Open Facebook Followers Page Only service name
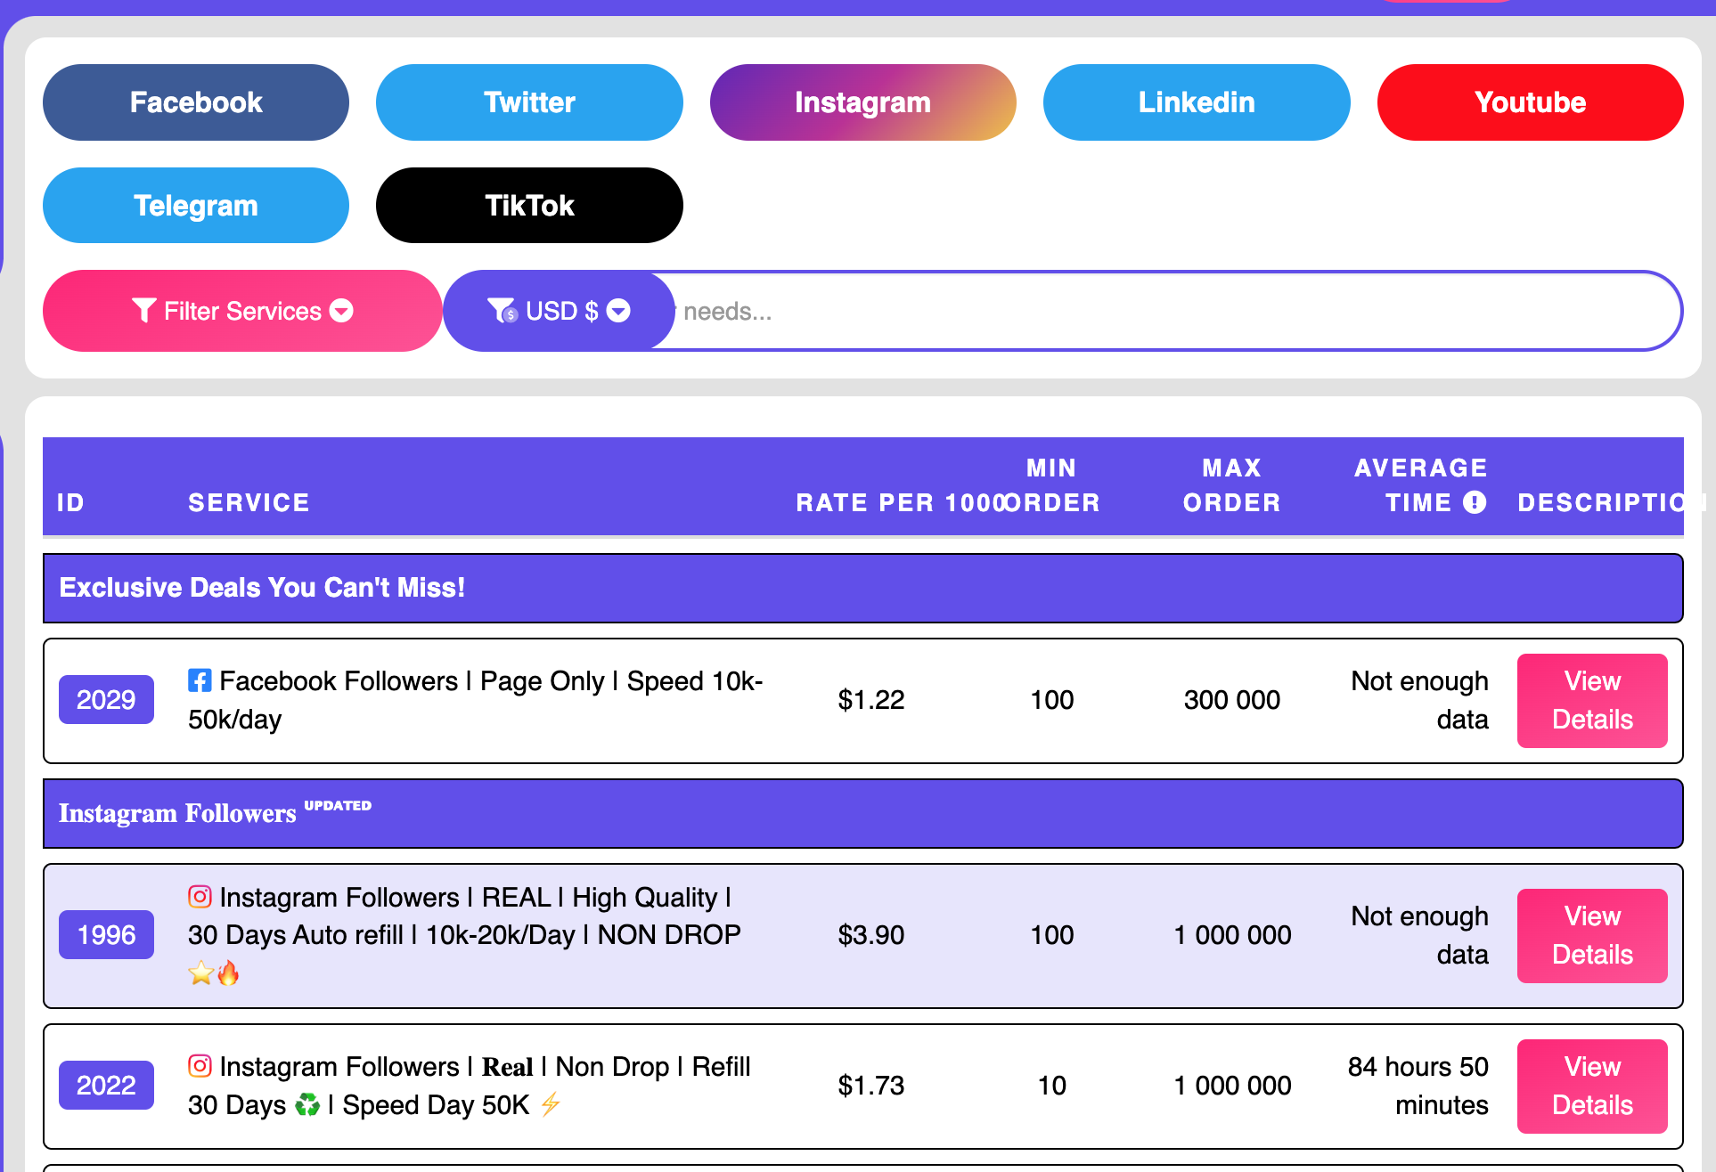 point(475,700)
